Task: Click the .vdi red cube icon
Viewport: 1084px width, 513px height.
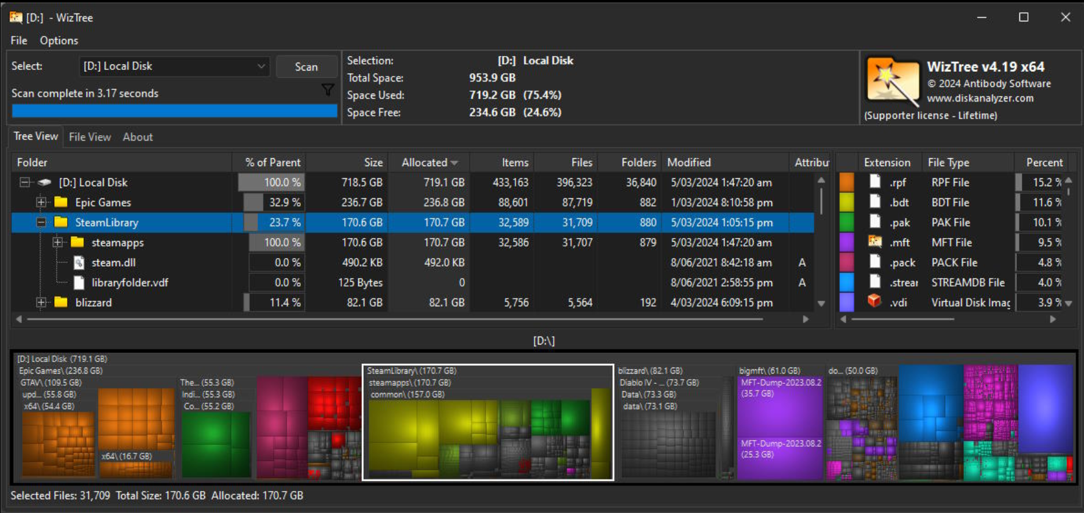Action: (875, 301)
